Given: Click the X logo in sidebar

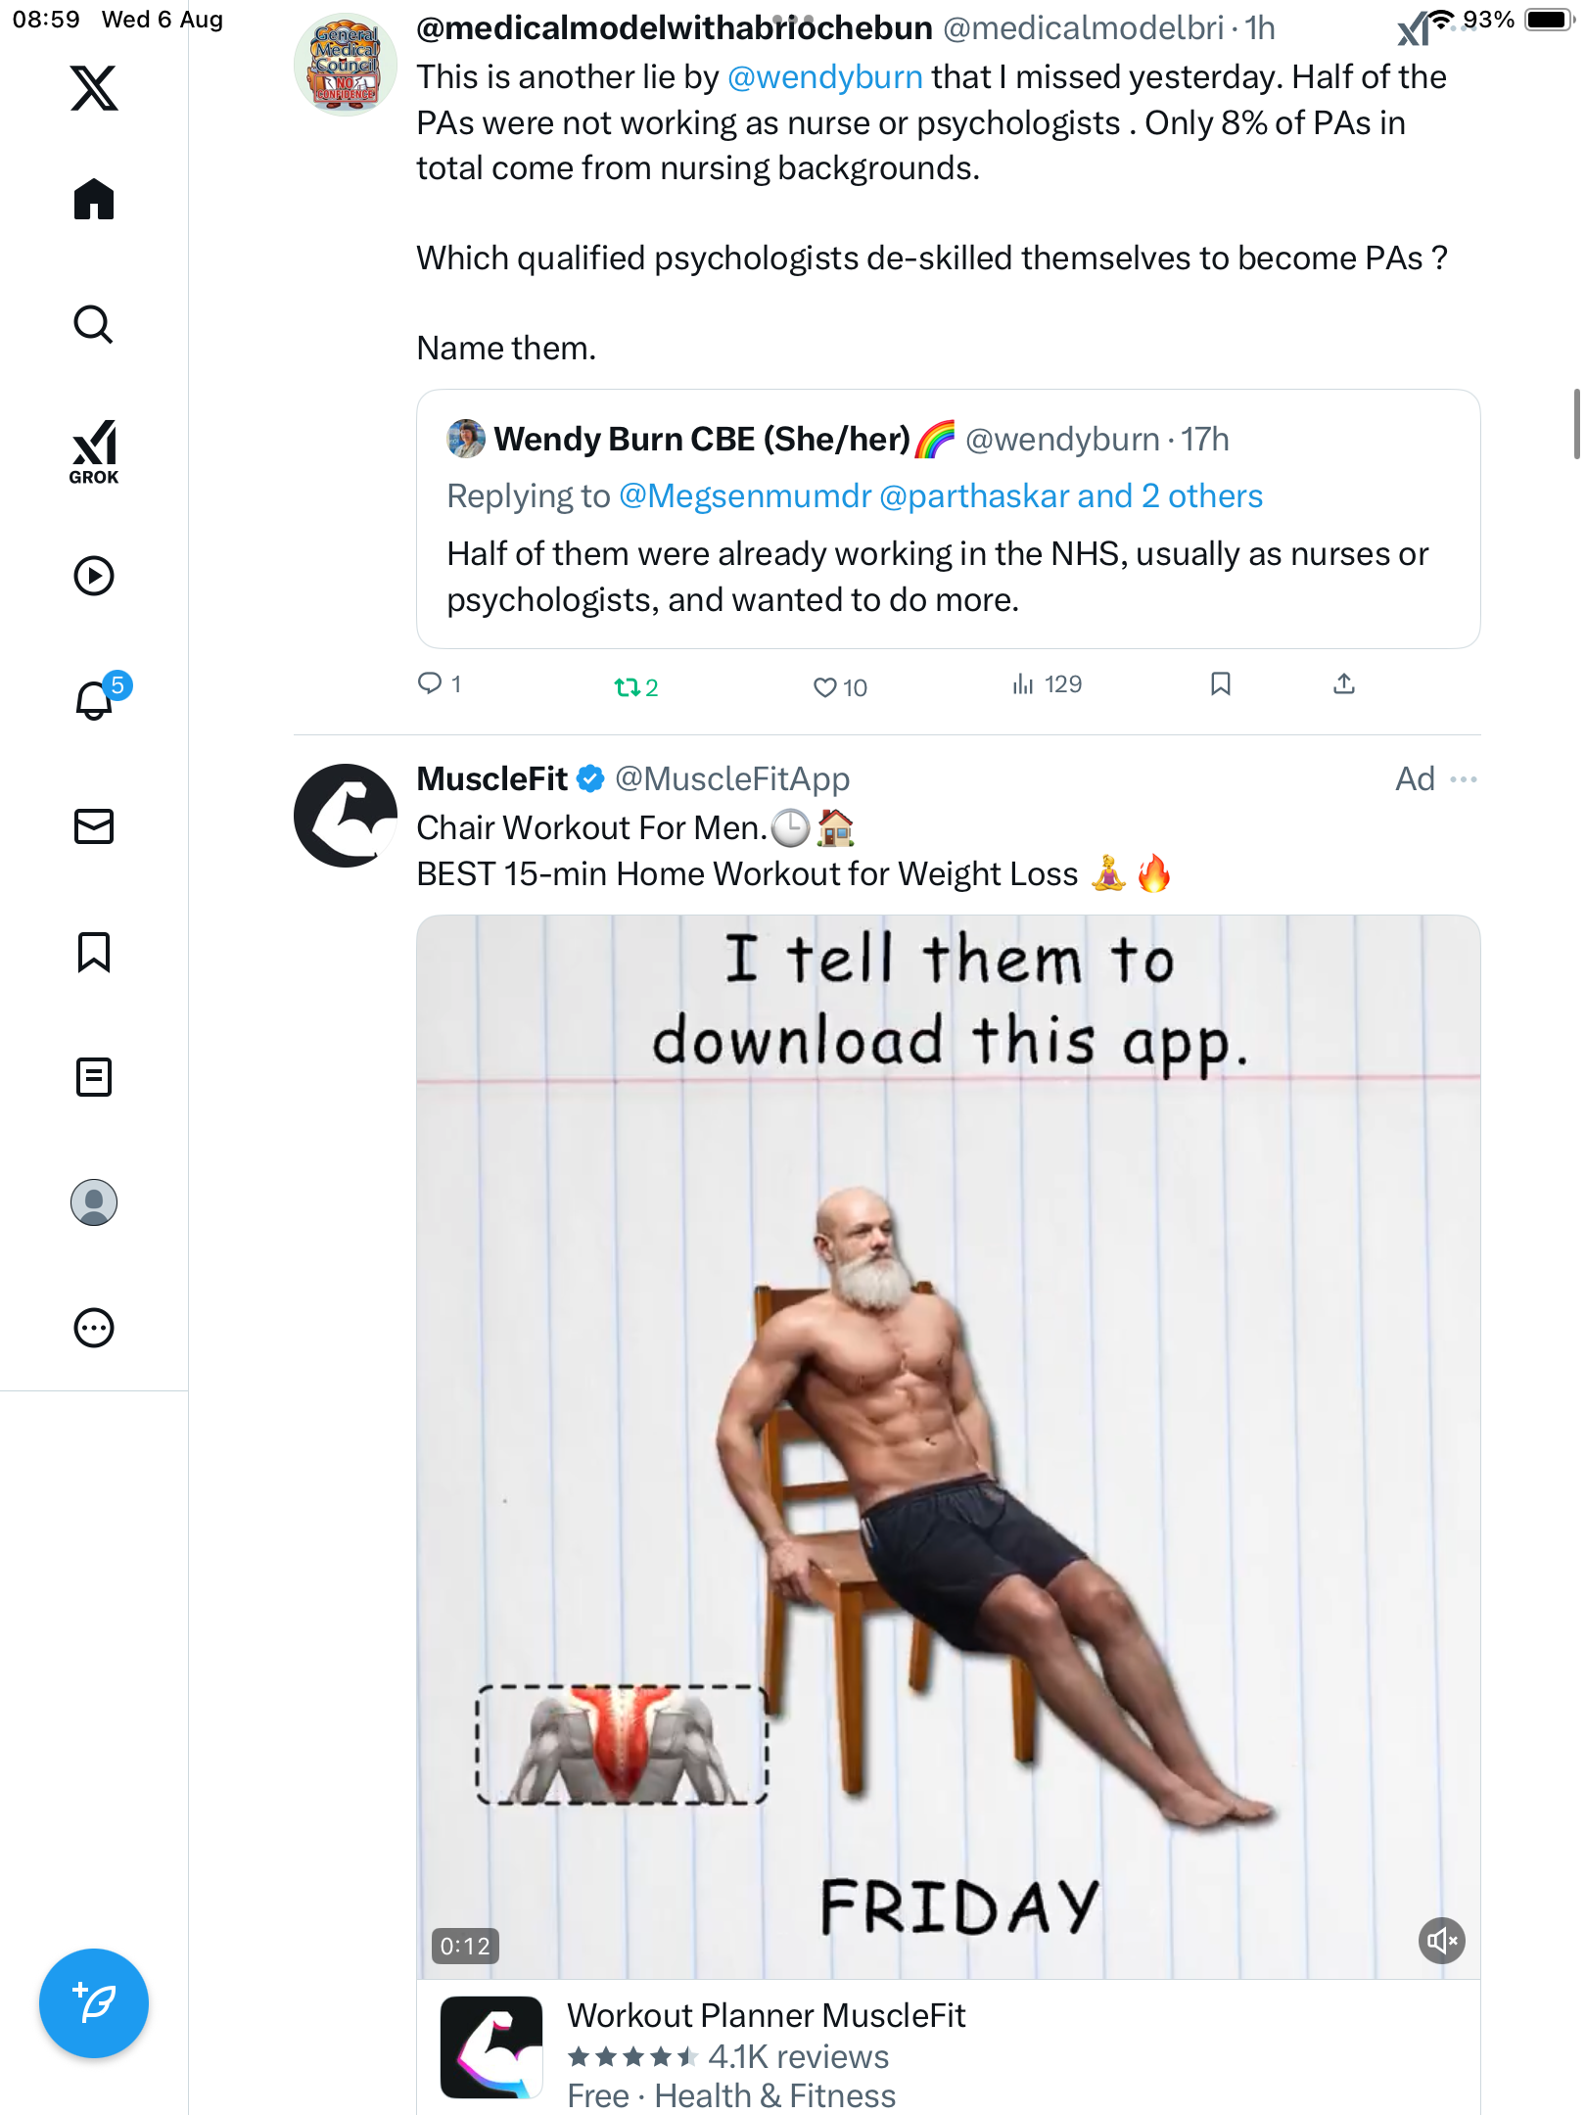Looking at the screenshot, I should pos(94,88).
